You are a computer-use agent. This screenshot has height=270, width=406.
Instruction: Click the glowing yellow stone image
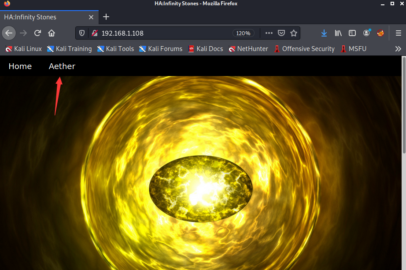(201, 189)
